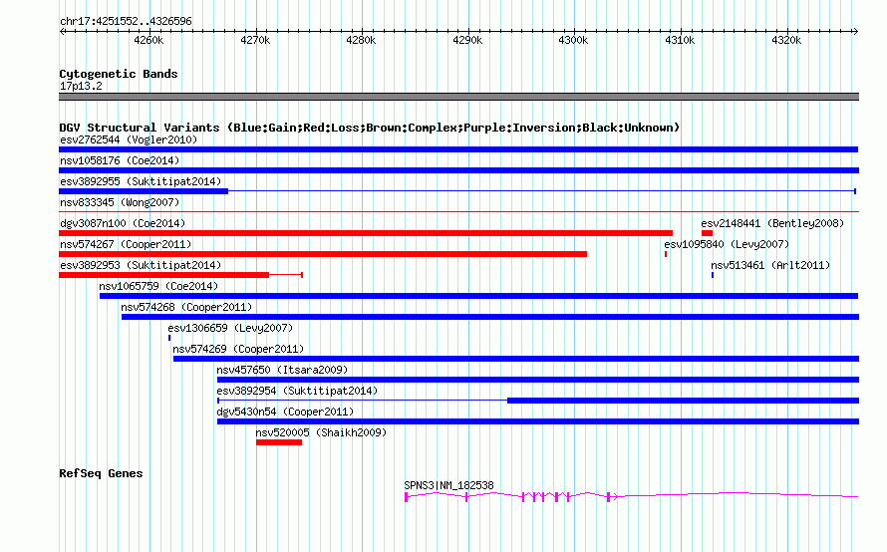Viewport: 887px width, 552px height.
Task: Click the nsv513461 (Arlt2011) label
Action: pyautogui.click(x=770, y=265)
